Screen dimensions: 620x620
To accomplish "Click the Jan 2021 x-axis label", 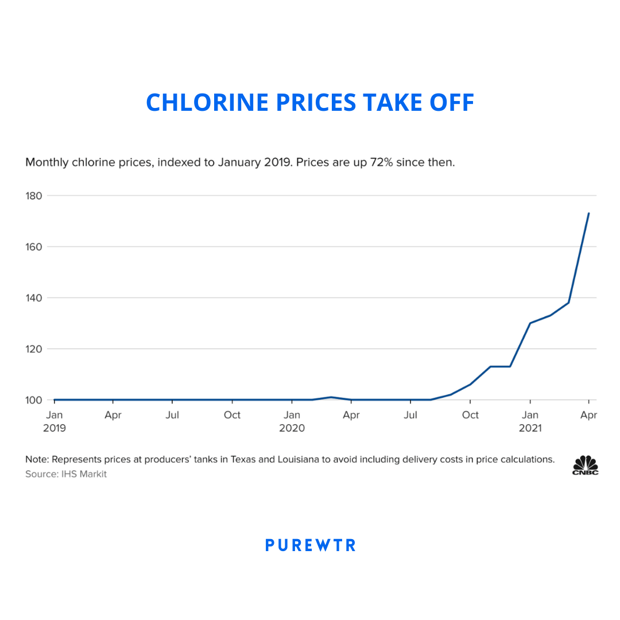I will pos(530,421).
